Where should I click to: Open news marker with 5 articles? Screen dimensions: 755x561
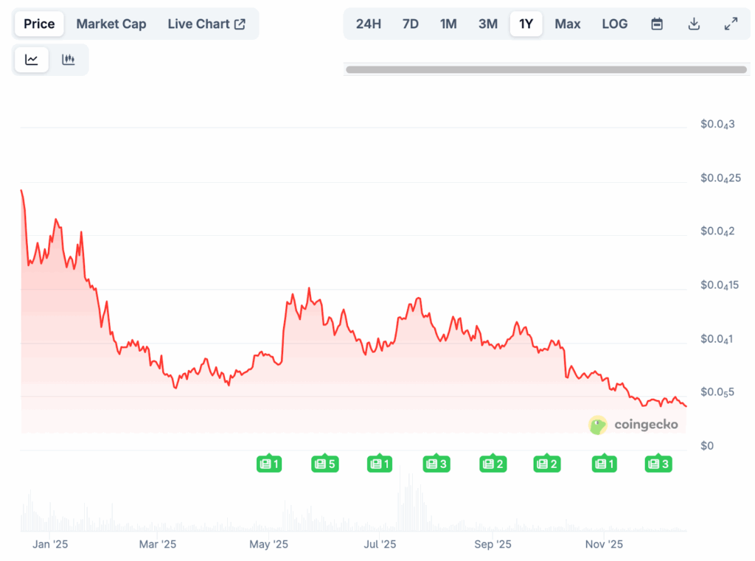pos(324,464)
